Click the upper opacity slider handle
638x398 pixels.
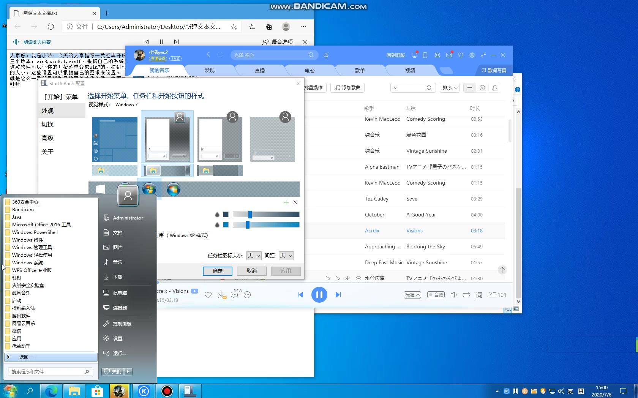pos(250,215)
